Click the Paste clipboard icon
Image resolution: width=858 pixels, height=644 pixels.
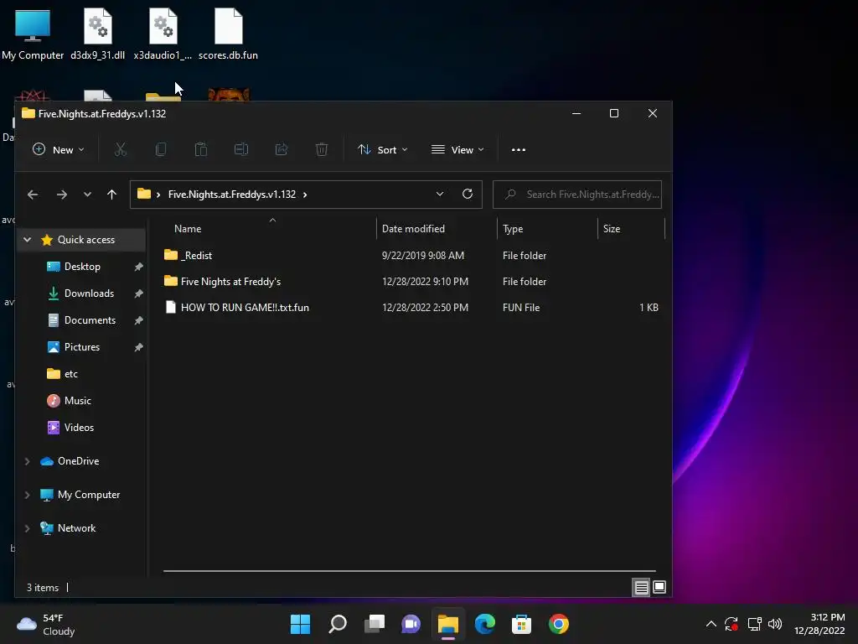201,149
